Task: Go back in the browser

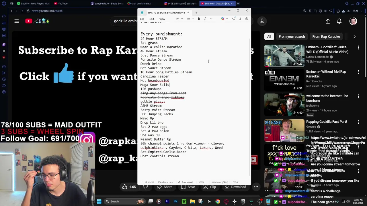Action: coord(11,11)
